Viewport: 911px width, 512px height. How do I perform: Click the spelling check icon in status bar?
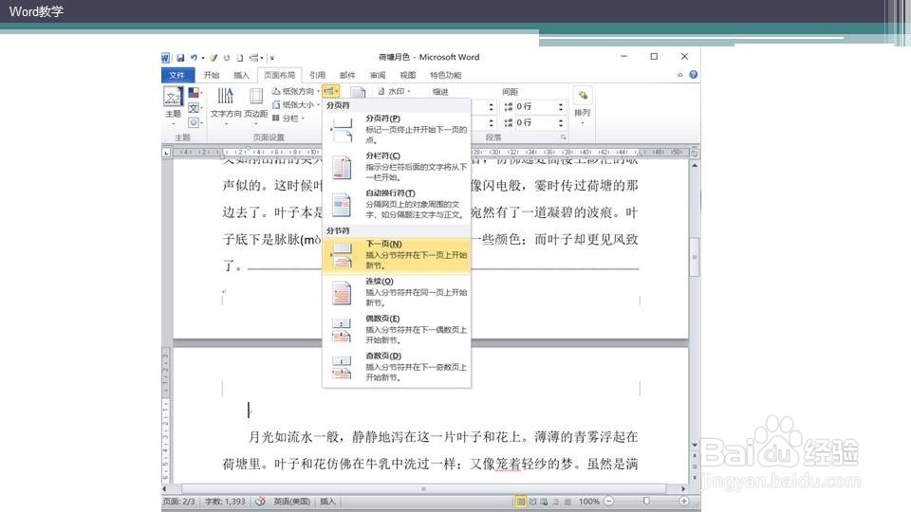260,501
